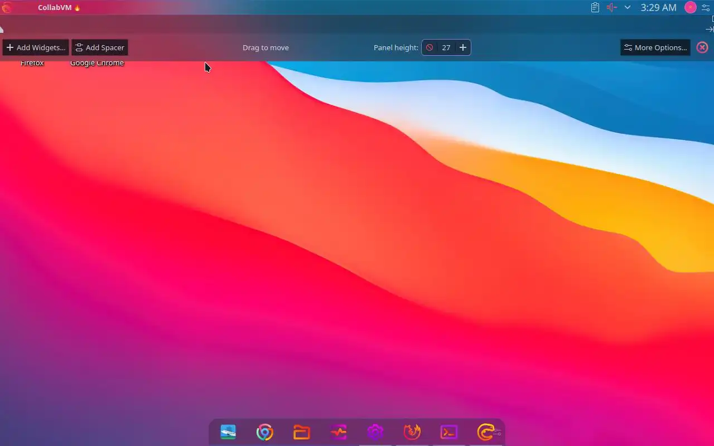Click the Drag to move label
The height and width of the screenshot is (446, 714).
(266, 47)
